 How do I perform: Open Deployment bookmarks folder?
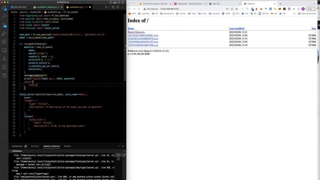[x=167, y=13]
